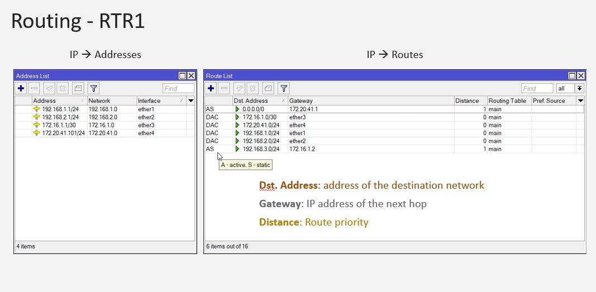Click '4 items' status text
The image size is (596, 292).
[x=26, y=246]
